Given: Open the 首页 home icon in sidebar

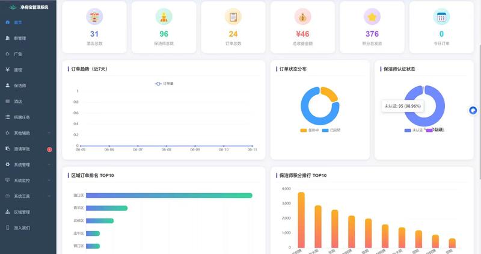Looking at the screenshot, I should [x=8, y=22].
